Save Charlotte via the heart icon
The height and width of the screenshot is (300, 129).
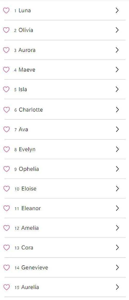pyautogui.click(x=6, y=110)
